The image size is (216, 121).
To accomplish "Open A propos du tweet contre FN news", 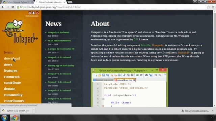I will tap(61, 49).
